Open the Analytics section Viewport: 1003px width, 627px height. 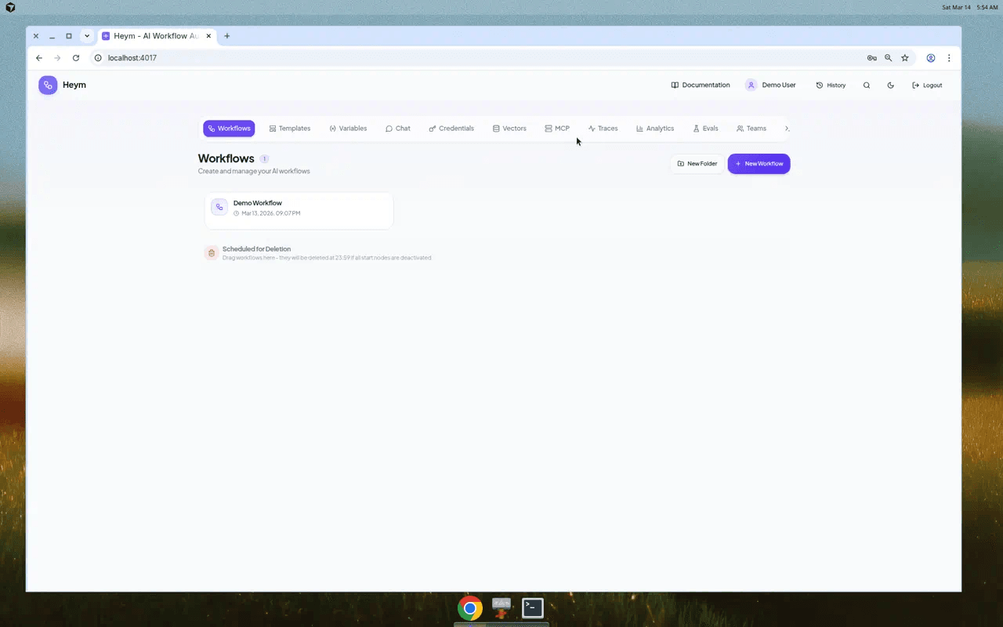[x=655, y=128]
